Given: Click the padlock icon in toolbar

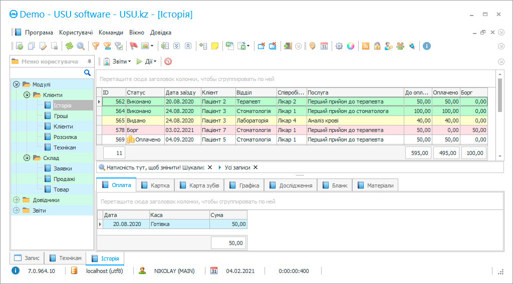Looking at the screenshot, I should (377, 46).
